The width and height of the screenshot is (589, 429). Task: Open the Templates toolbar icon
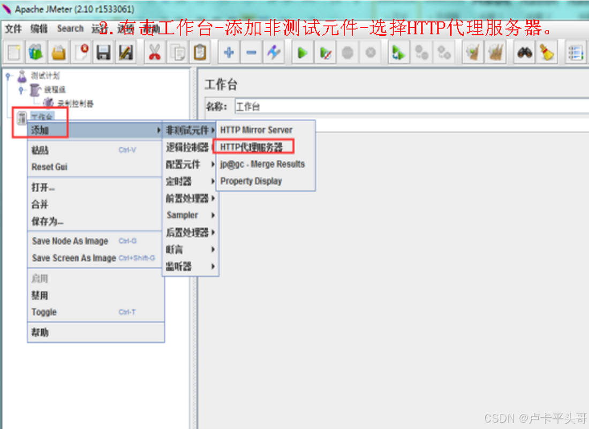[x=36, y=52]
